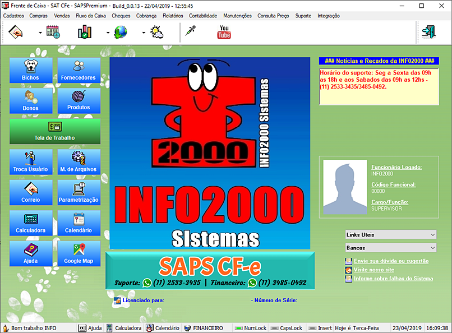The image size is (452, 333).
Task: Open the Relatórios menu
Action: pyautogui.click(x=173, y=16)
